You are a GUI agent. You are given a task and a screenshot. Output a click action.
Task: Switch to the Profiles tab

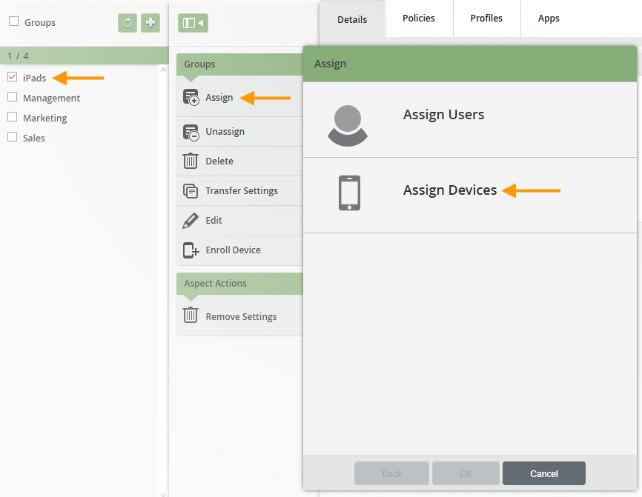(x=486, y=19)
